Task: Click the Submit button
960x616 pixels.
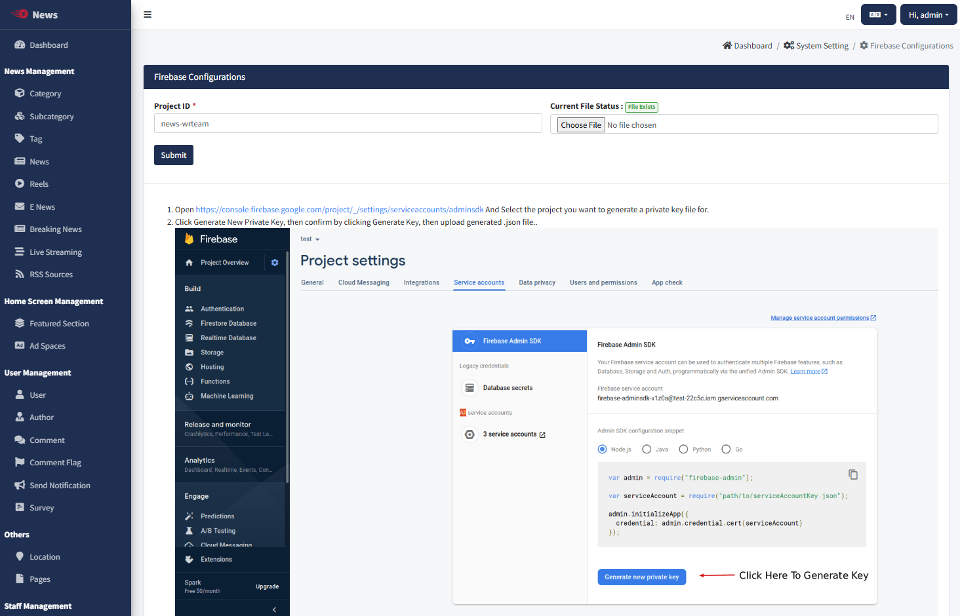Action: (174, 155)
